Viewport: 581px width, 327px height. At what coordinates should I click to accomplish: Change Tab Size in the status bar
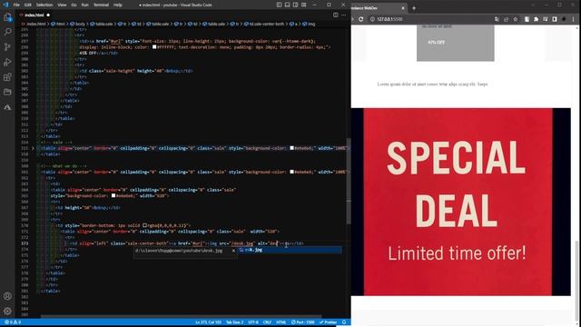(x=234, y=322)
